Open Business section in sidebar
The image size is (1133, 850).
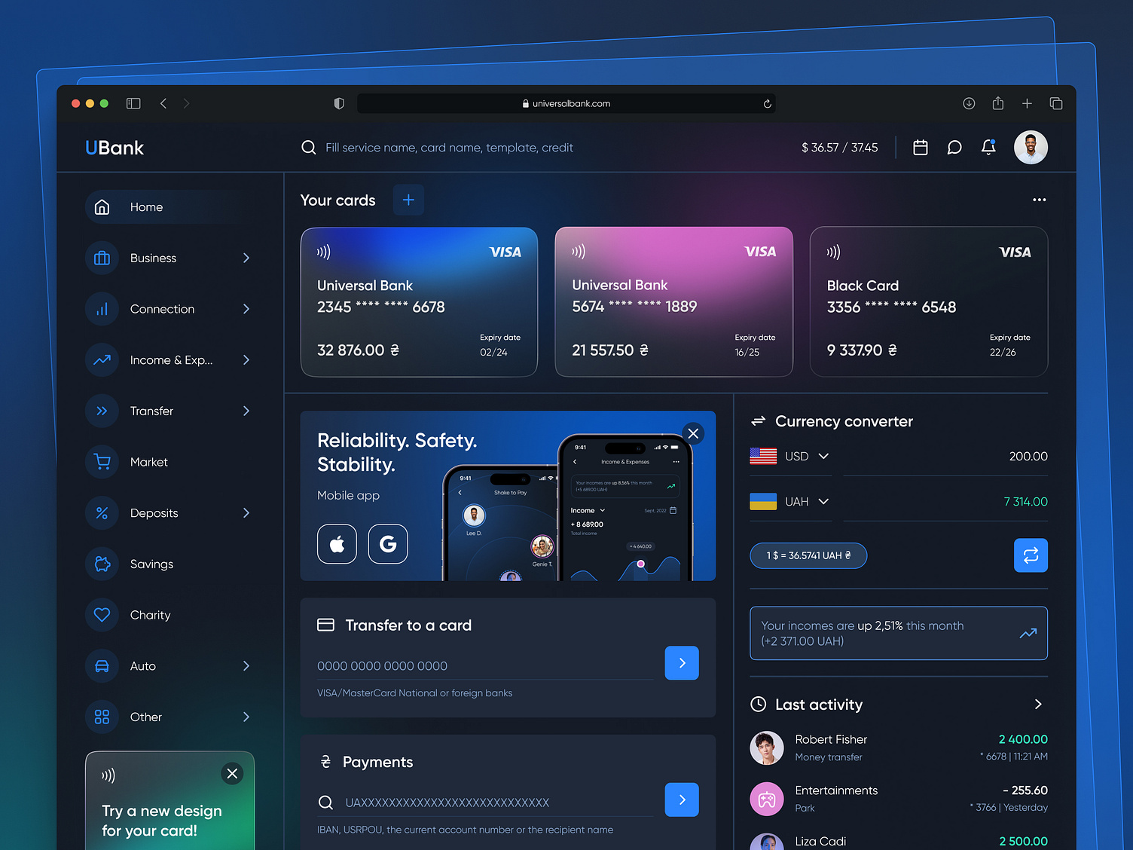[169, 258]
